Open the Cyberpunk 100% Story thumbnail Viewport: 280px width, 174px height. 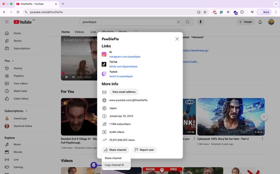(231, 117)
